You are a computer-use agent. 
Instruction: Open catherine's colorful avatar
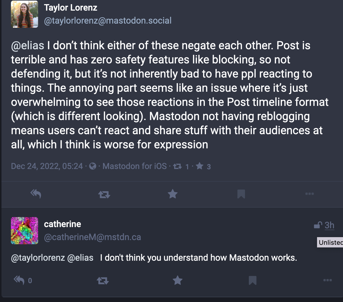point(24,231)
